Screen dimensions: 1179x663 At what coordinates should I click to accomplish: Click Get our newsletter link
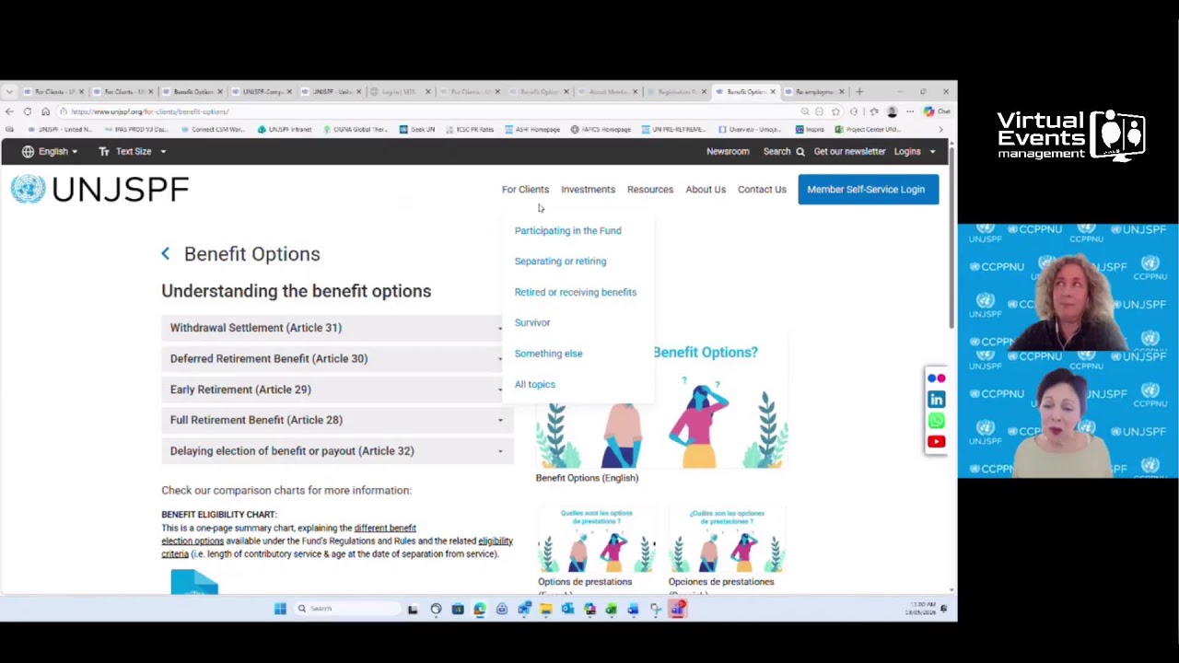coord(849,151)
